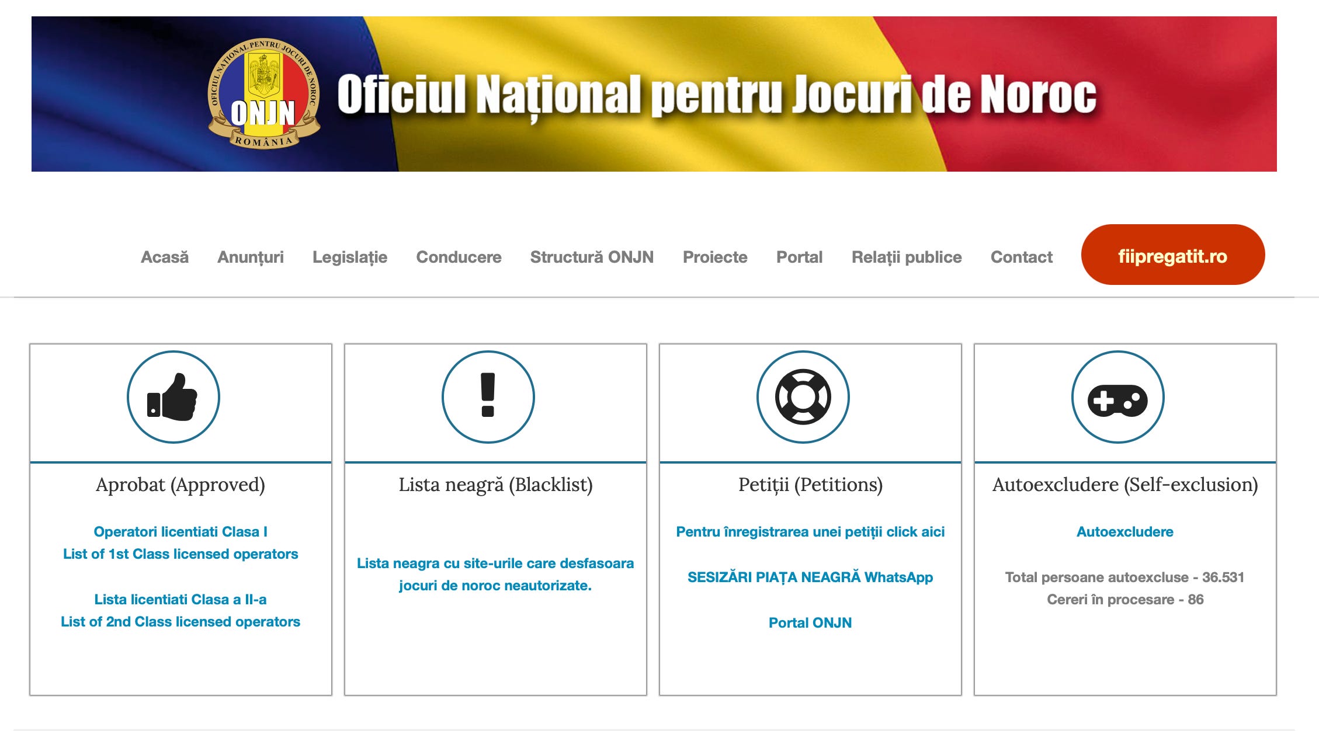
Task: Click the thumbs-up Approved icon
Action: 173,397
